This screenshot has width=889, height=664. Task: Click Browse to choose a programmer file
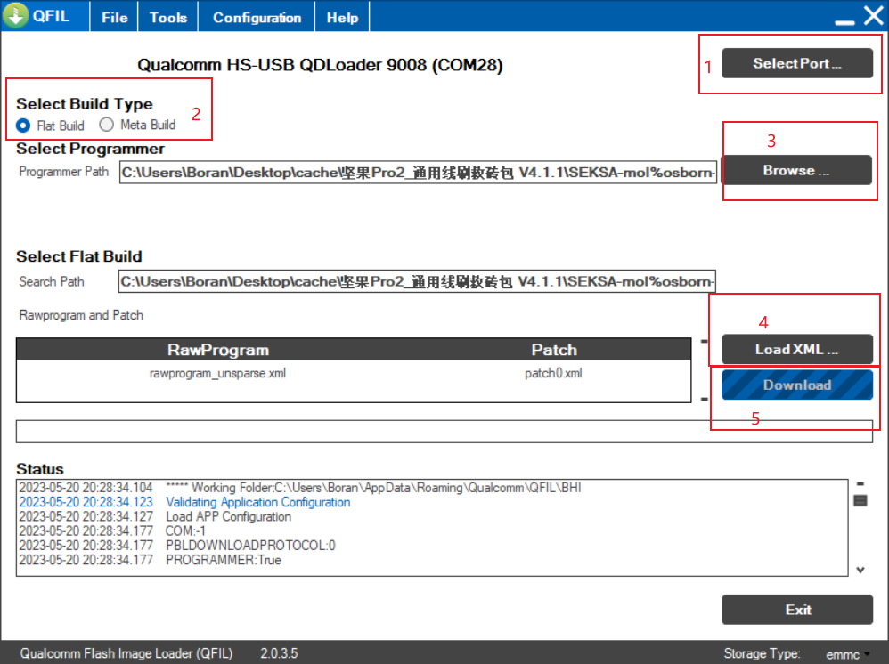coord(796,170)
